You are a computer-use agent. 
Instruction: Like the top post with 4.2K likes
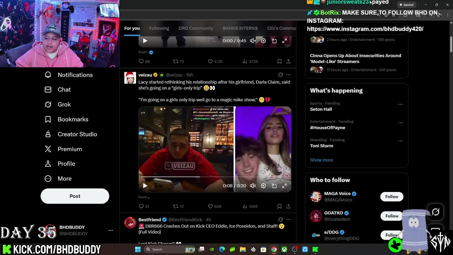(215, 61)
